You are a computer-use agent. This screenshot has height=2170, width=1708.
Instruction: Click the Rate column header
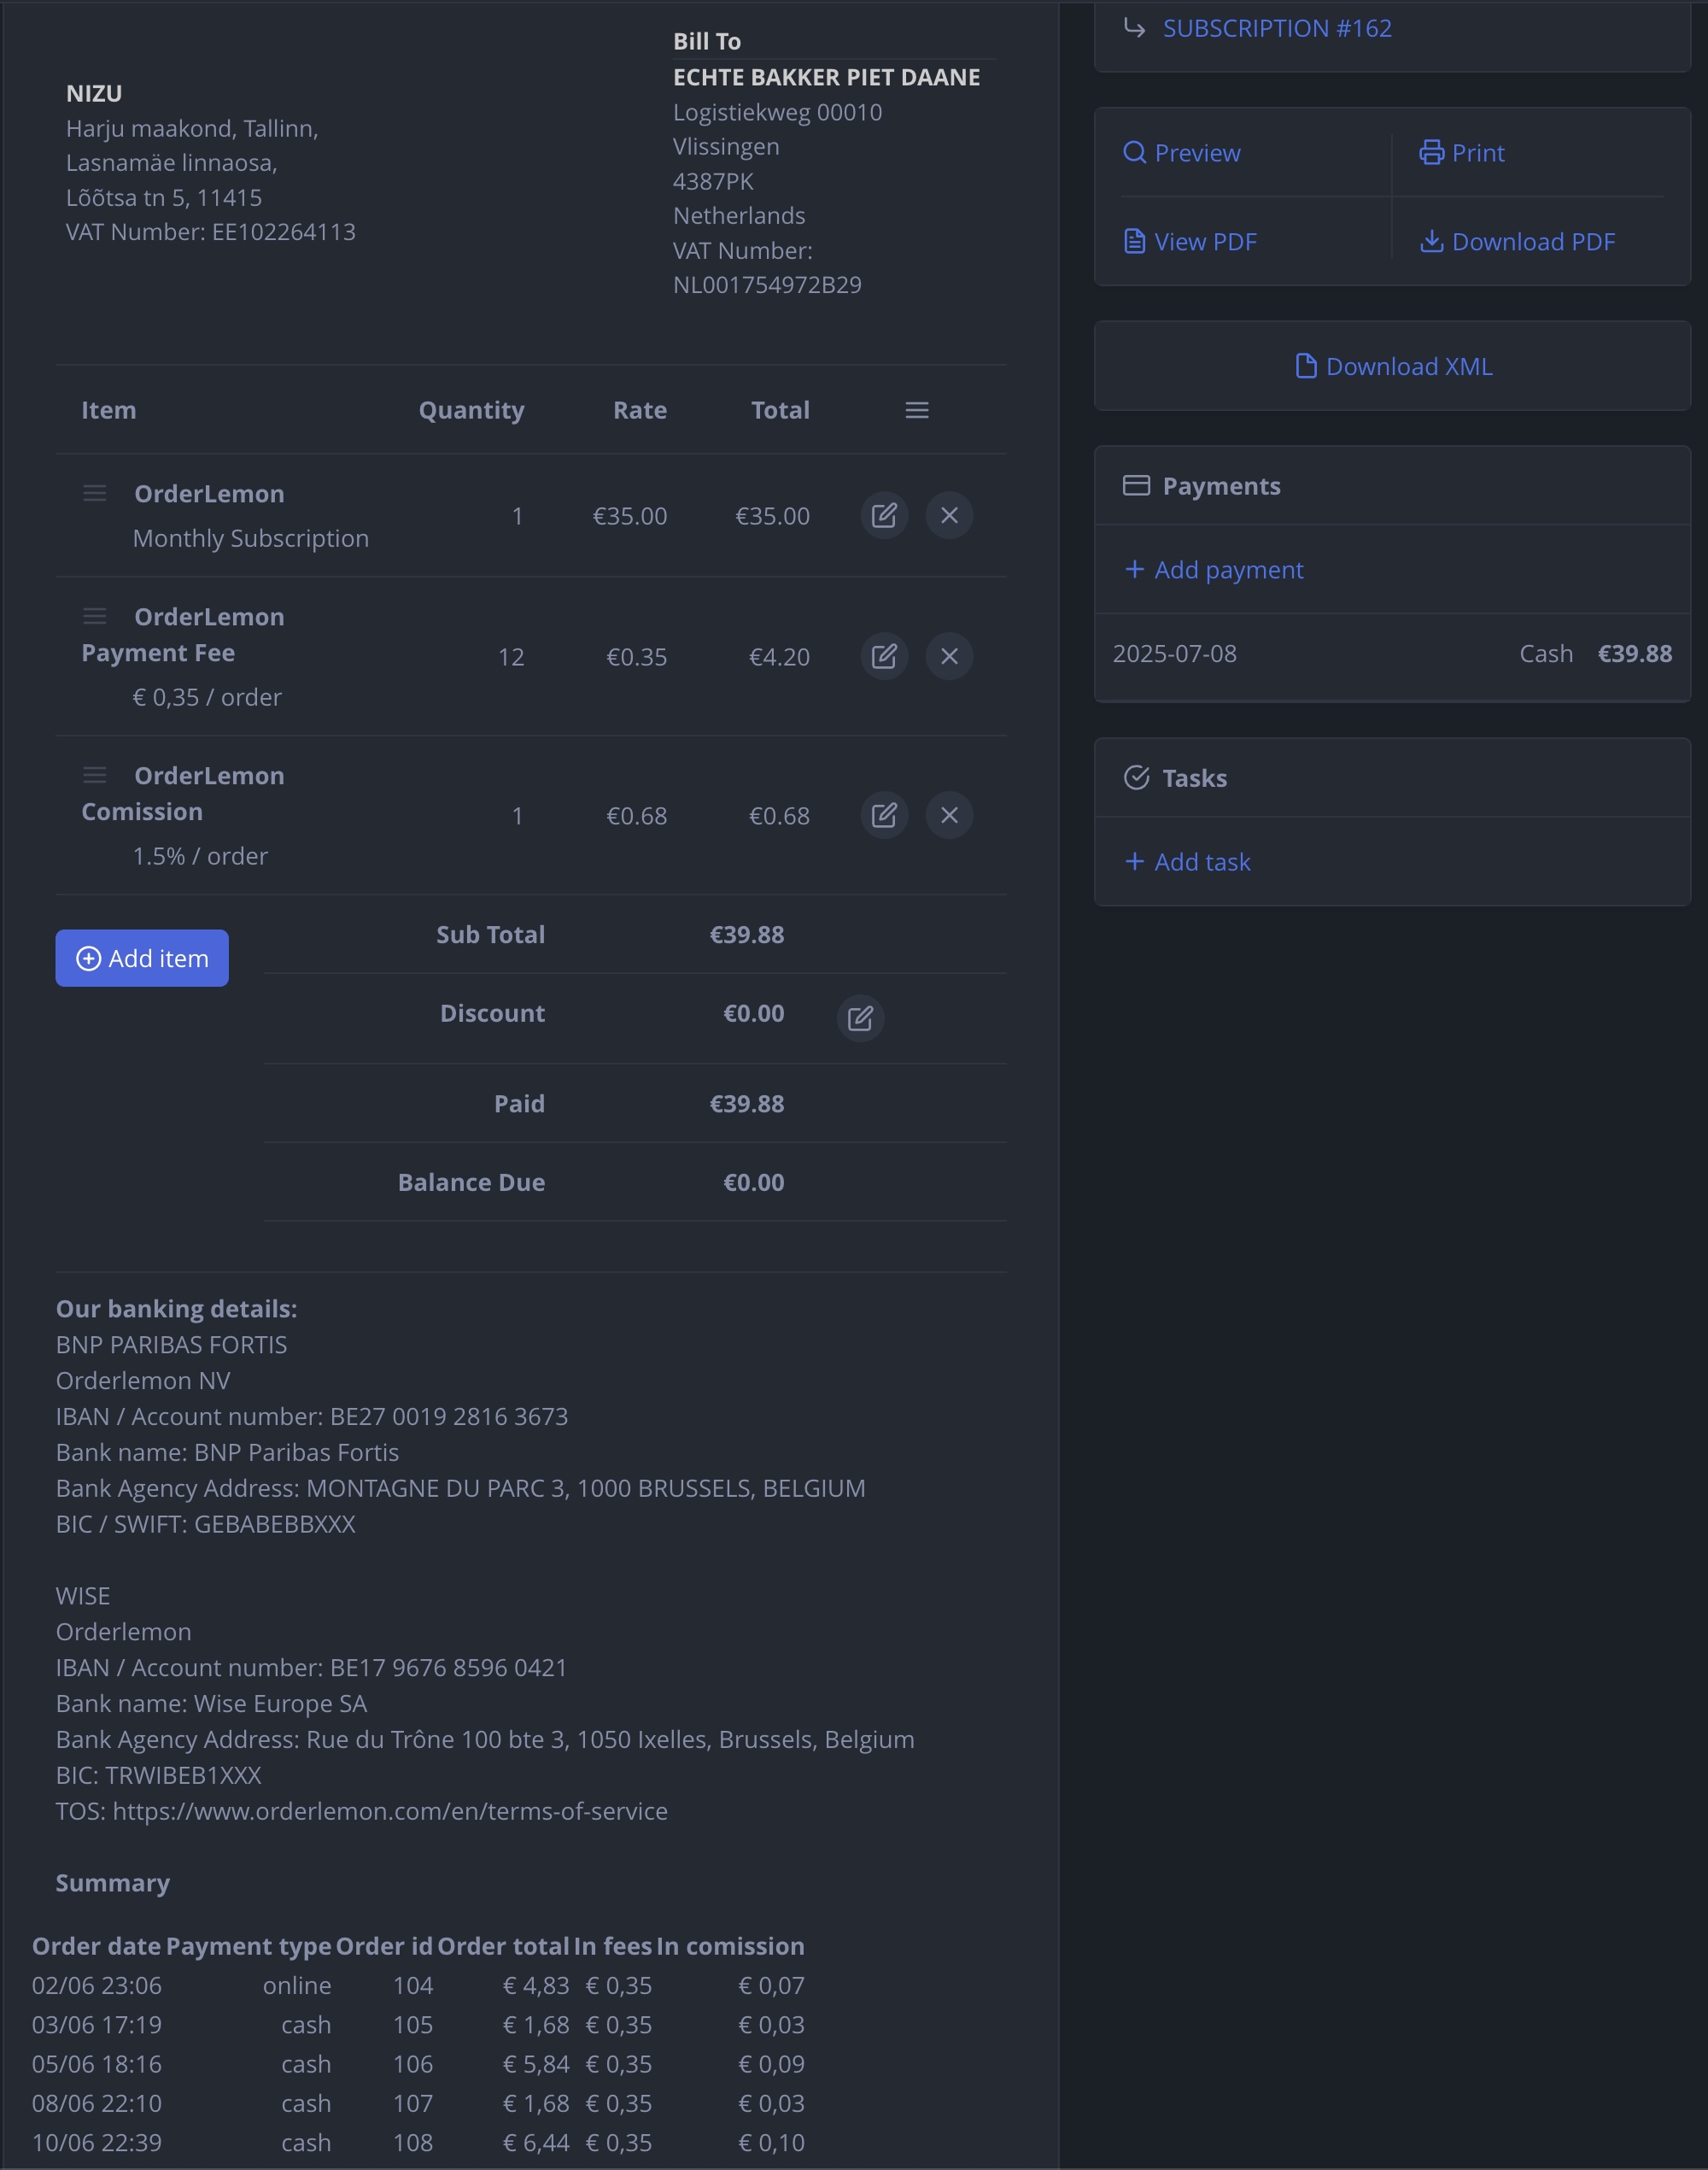(640, 410)
